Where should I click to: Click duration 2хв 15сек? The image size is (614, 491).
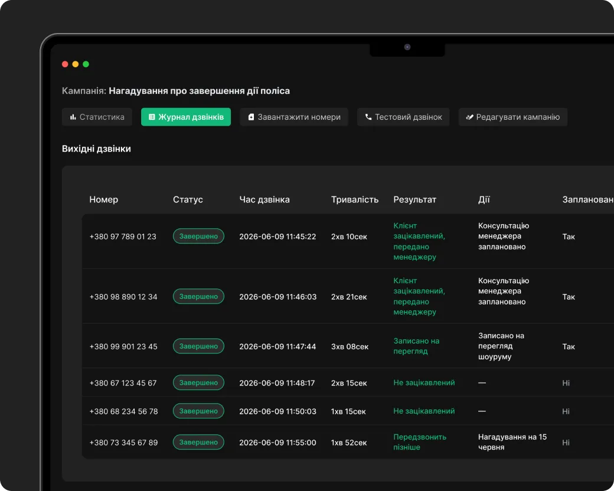350,383
